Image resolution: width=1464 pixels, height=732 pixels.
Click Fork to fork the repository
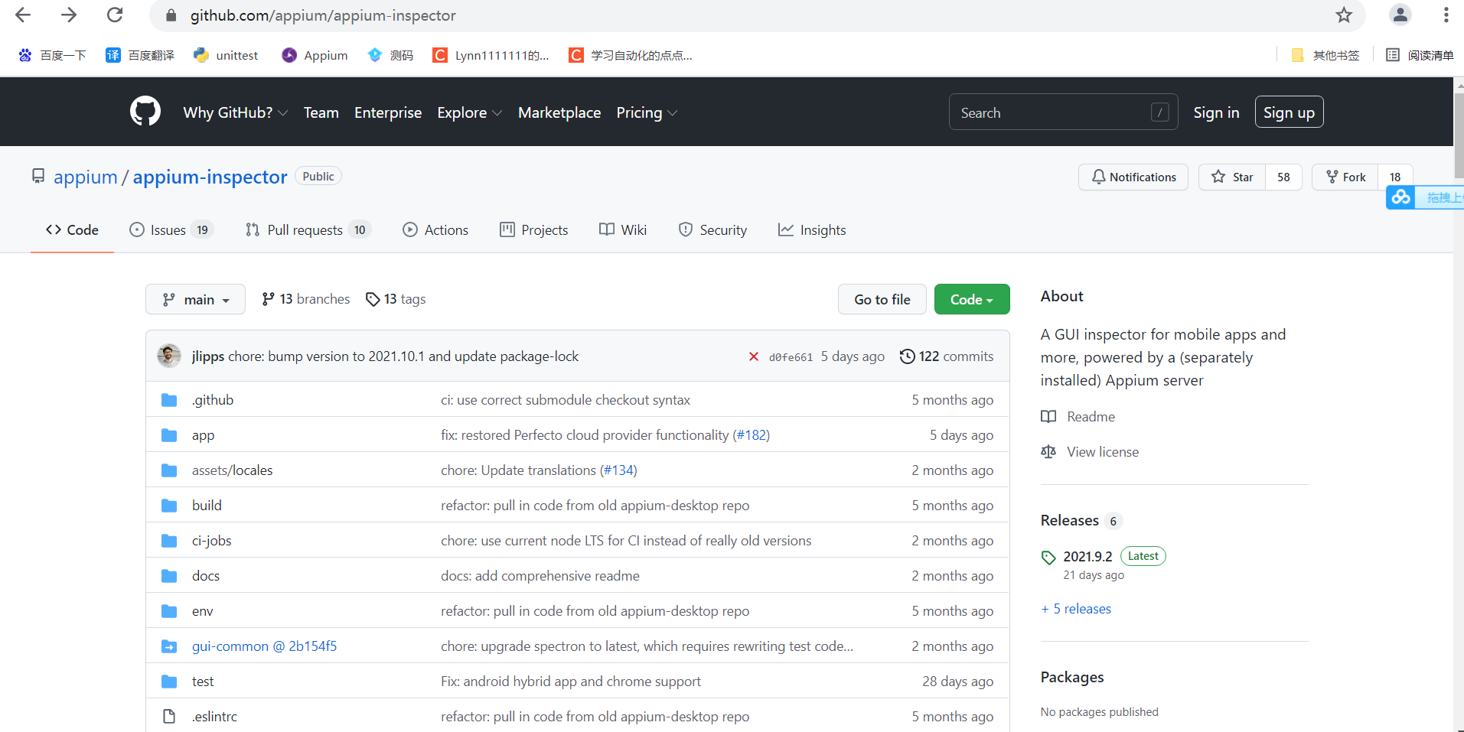click(x=1345, y=177)
